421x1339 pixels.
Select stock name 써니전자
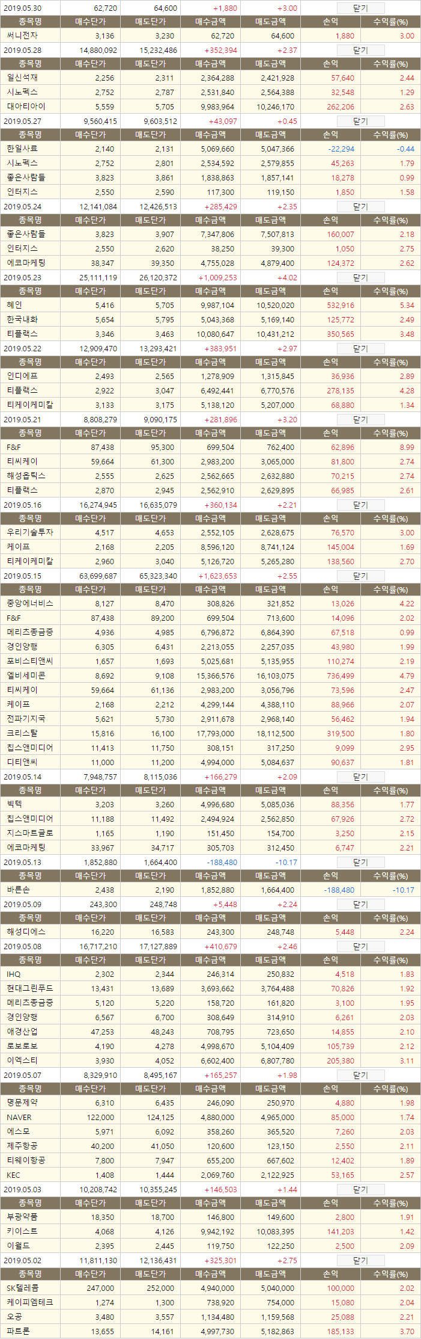tap(22, 36)
